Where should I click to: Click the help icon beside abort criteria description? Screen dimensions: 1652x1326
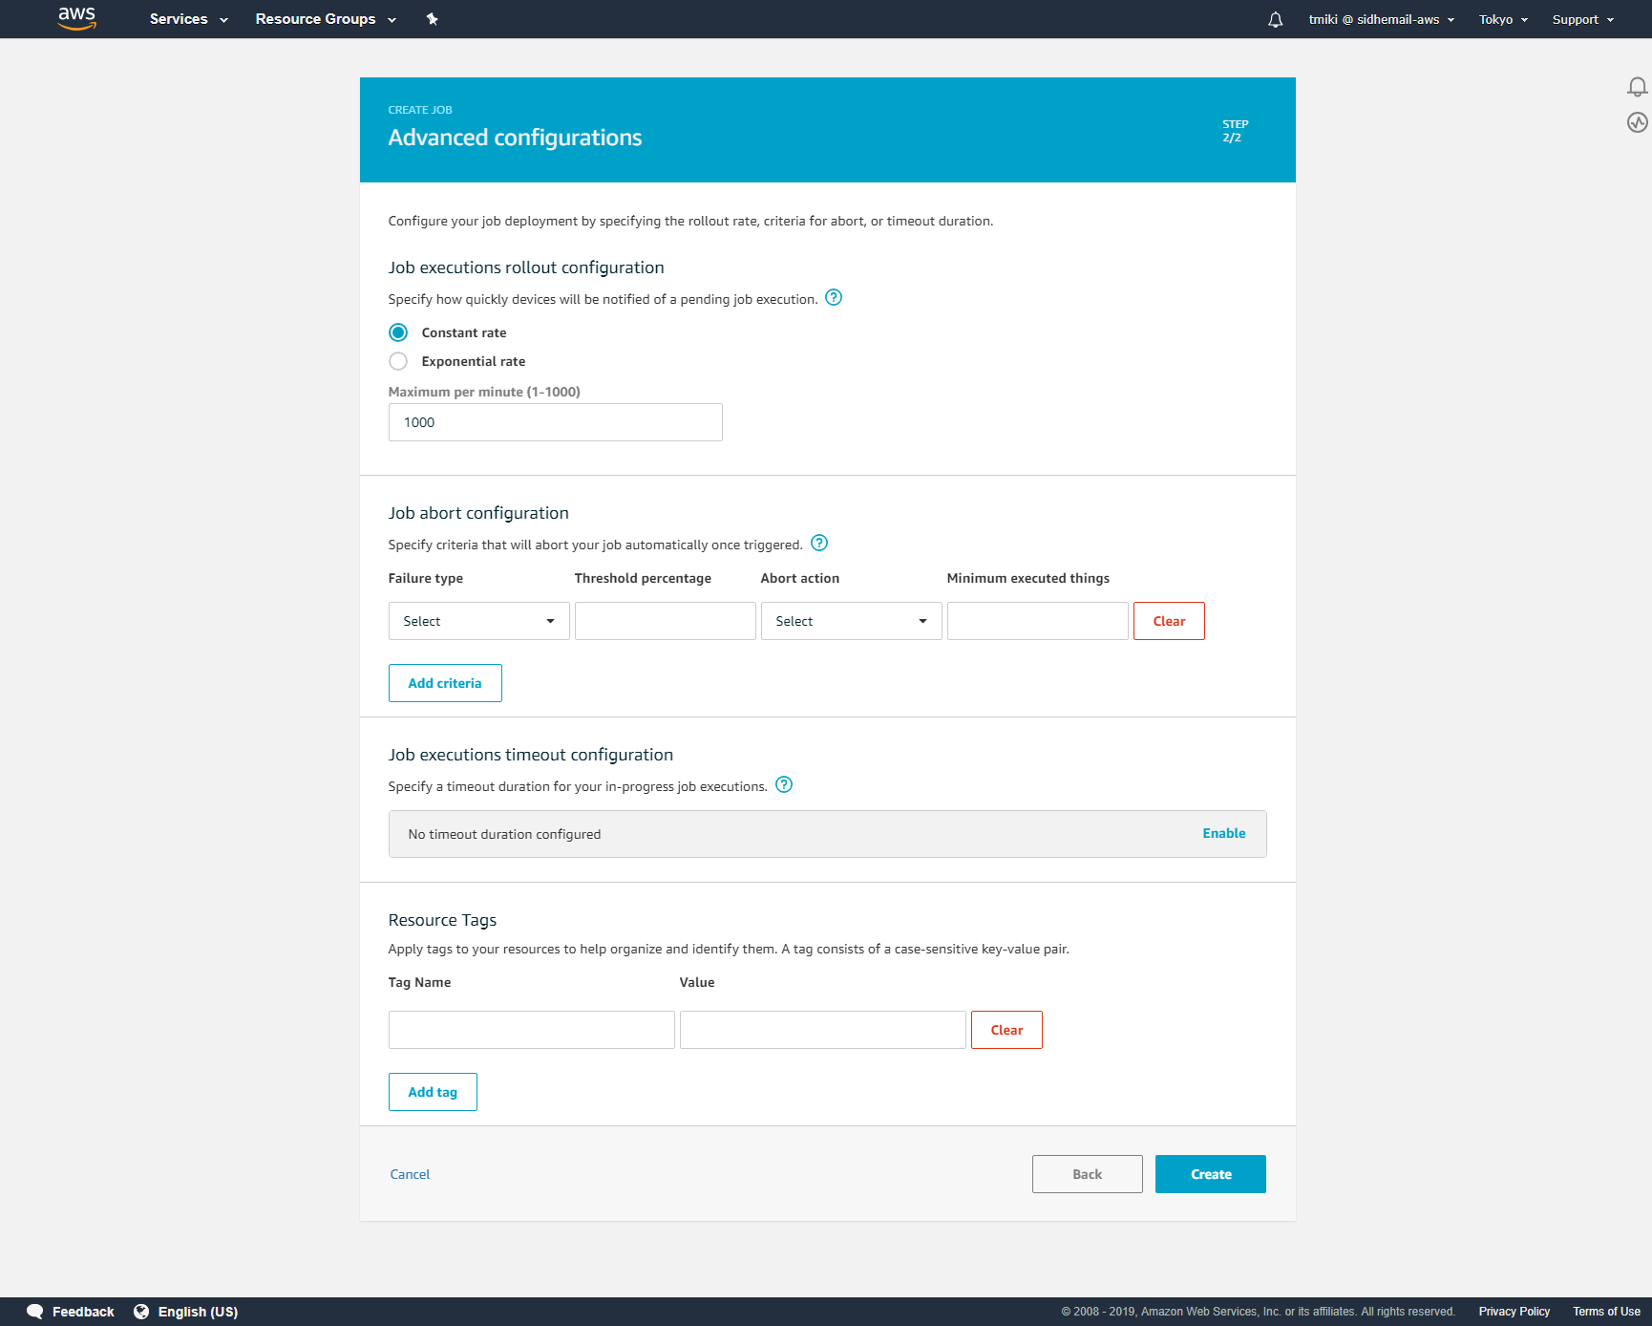tap(819, 543)
